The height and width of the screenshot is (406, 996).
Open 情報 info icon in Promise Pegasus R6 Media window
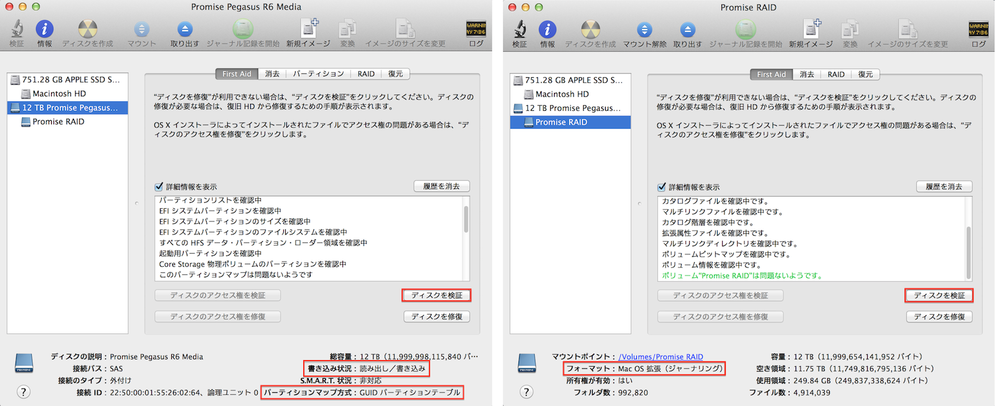[x=44, y=29]
